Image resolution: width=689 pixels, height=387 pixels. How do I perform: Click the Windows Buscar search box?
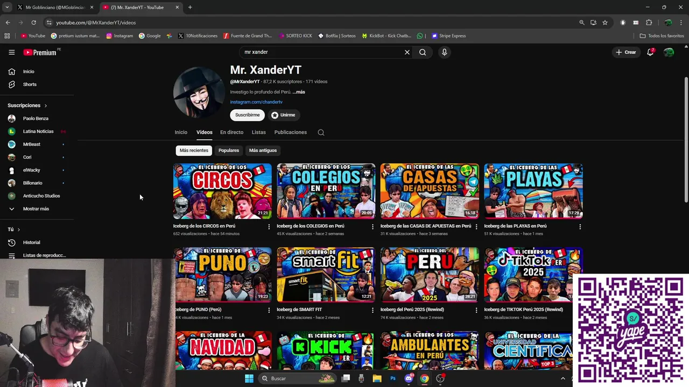[297, 378]
